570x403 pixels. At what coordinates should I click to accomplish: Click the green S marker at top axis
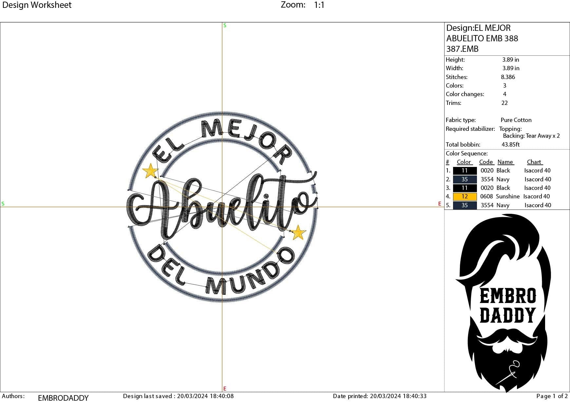224,25
